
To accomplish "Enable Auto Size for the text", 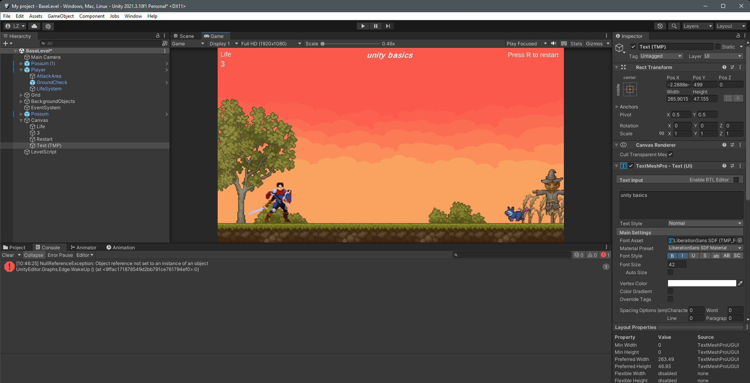I will pos(670,273).
